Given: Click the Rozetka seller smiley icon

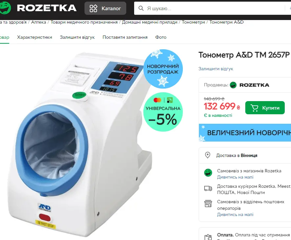Looking at the screenshot, I should [x=233, y=85].
